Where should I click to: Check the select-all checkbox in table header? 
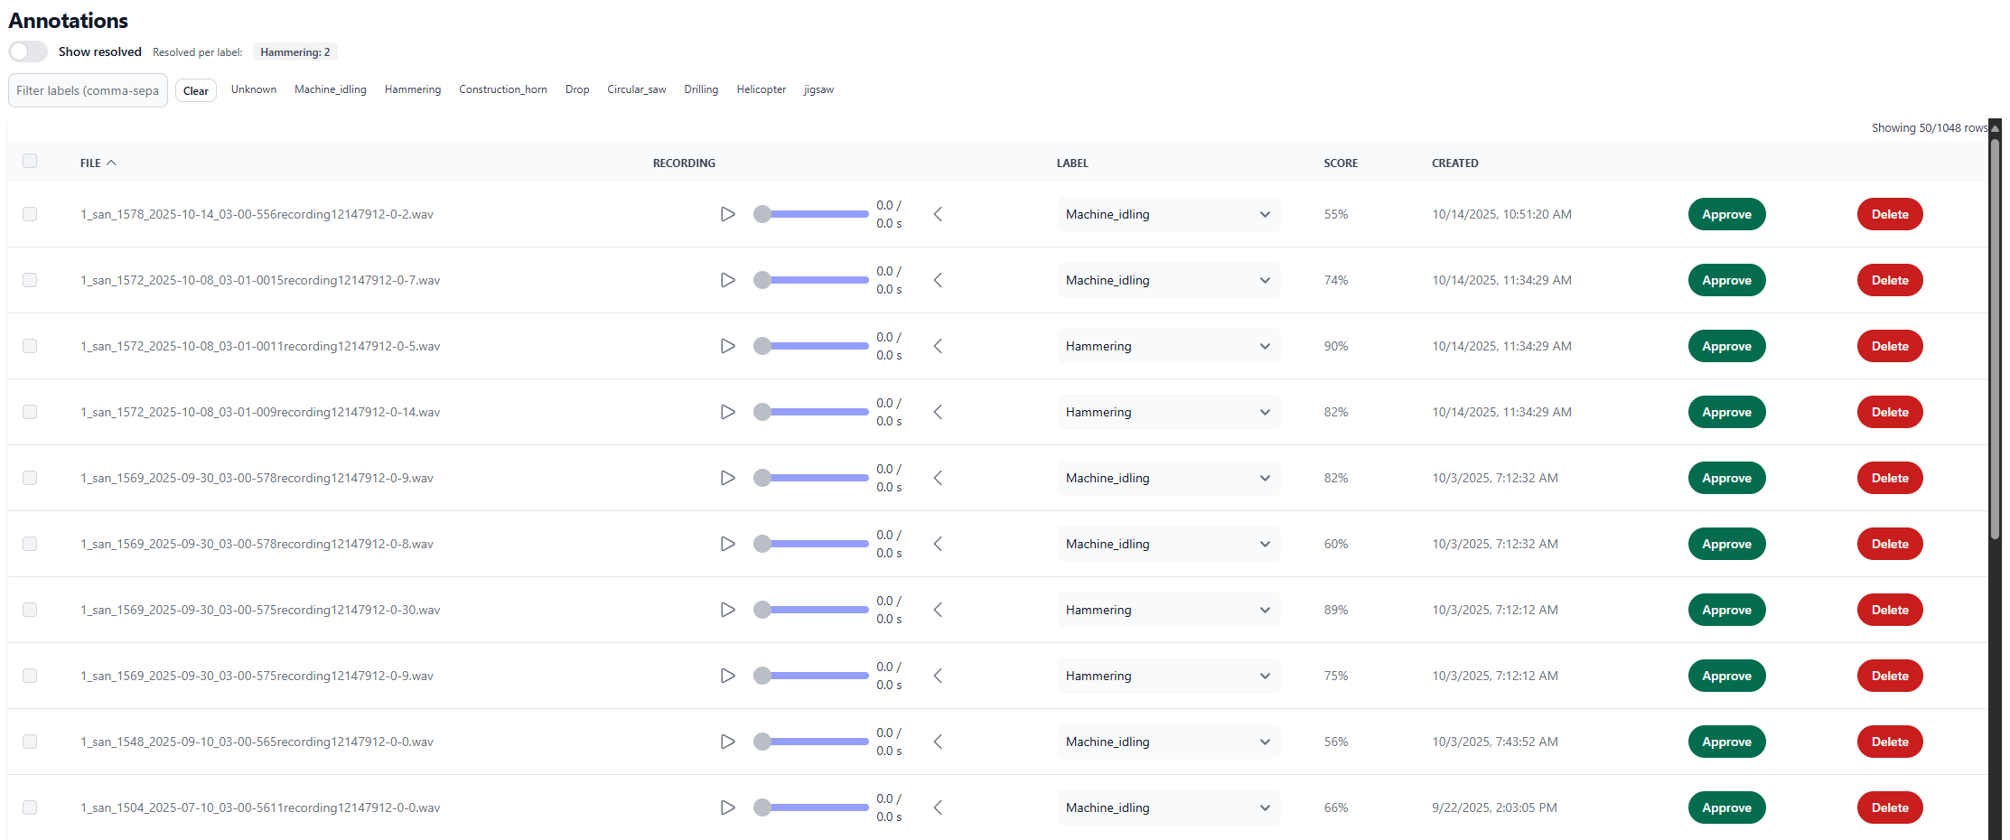(30, 161)
